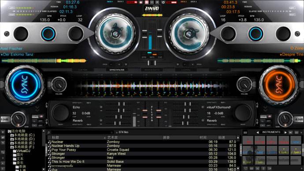Viewport: 304px width, 171px height.
Task: Click the topmost icon in browser left sidebar
Action: (x=3, y=132)
